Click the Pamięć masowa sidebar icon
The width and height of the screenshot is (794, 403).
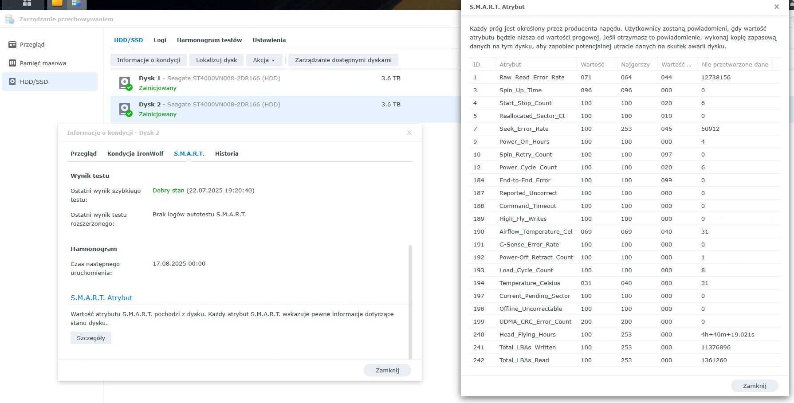pos(12,63)
